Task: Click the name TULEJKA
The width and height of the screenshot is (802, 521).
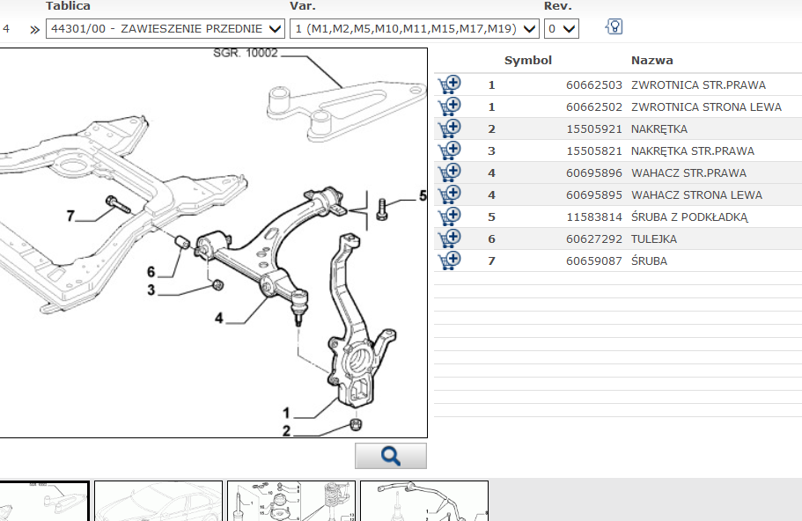Action: [654, 238]
